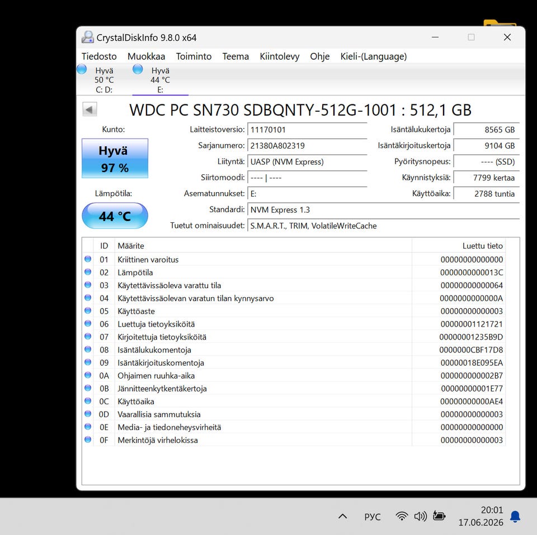
Task: Open the Kieli-(Language) menu
Action: [x=374, y=56]
